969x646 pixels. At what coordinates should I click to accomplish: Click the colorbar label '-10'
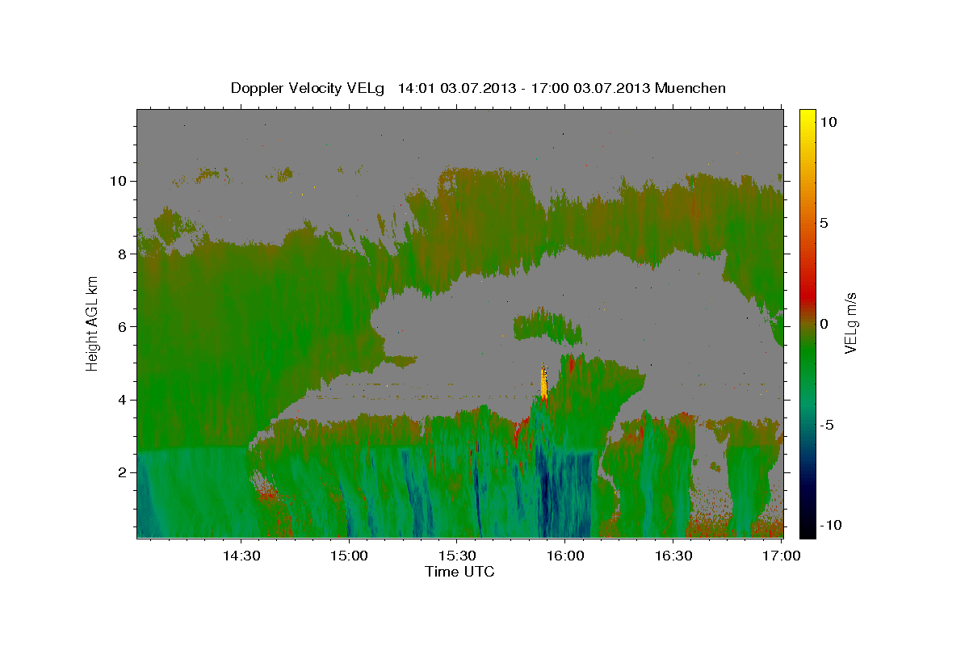831,526
